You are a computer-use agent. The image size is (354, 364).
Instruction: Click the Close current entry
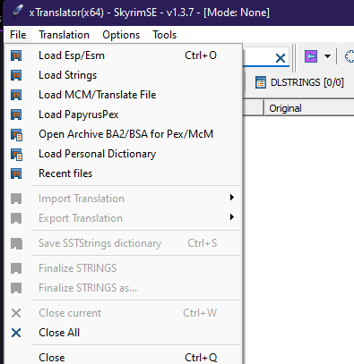[x=123, y=313]
